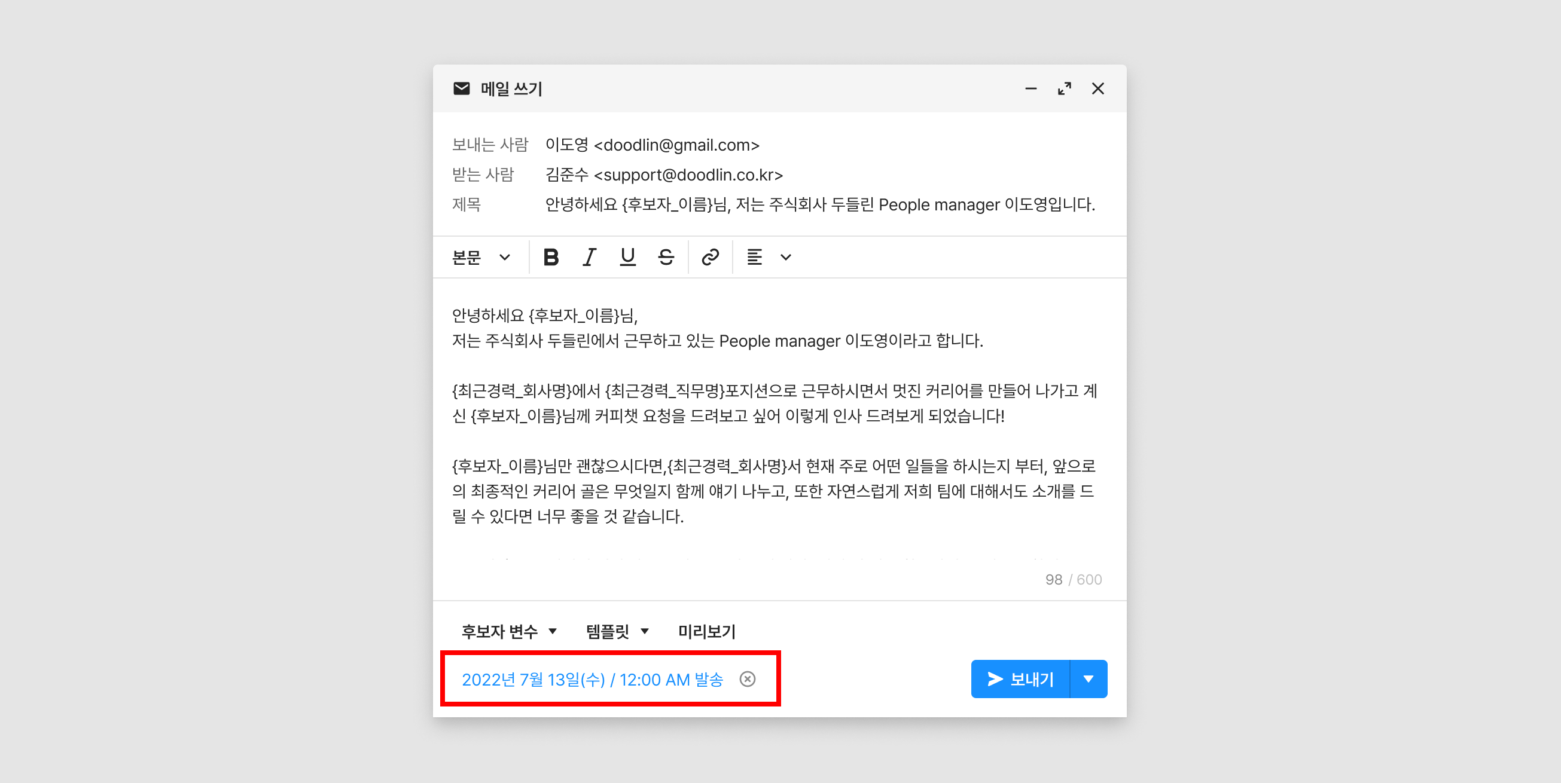The image size is (1561, 783).
Task: Open the 템플릿 dropdown menu
Action: click(x=617, y=632)
